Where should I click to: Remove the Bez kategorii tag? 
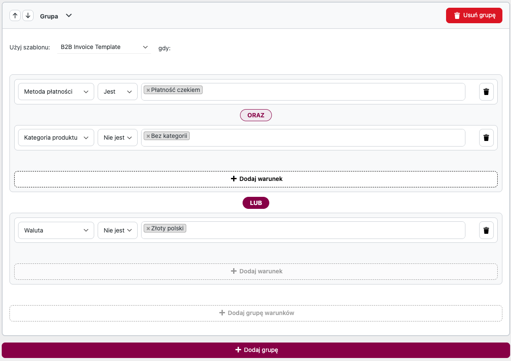click(x=148, y=136)
